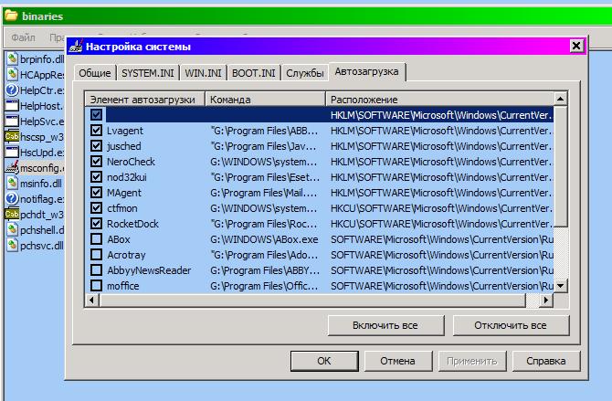Switch to the Службы tab
The width and height of the screenshot is (612, 401).
tap(305, 73)
